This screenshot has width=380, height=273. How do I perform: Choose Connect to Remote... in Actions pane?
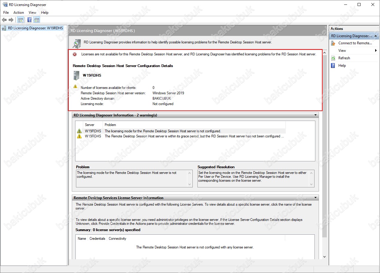355,43
